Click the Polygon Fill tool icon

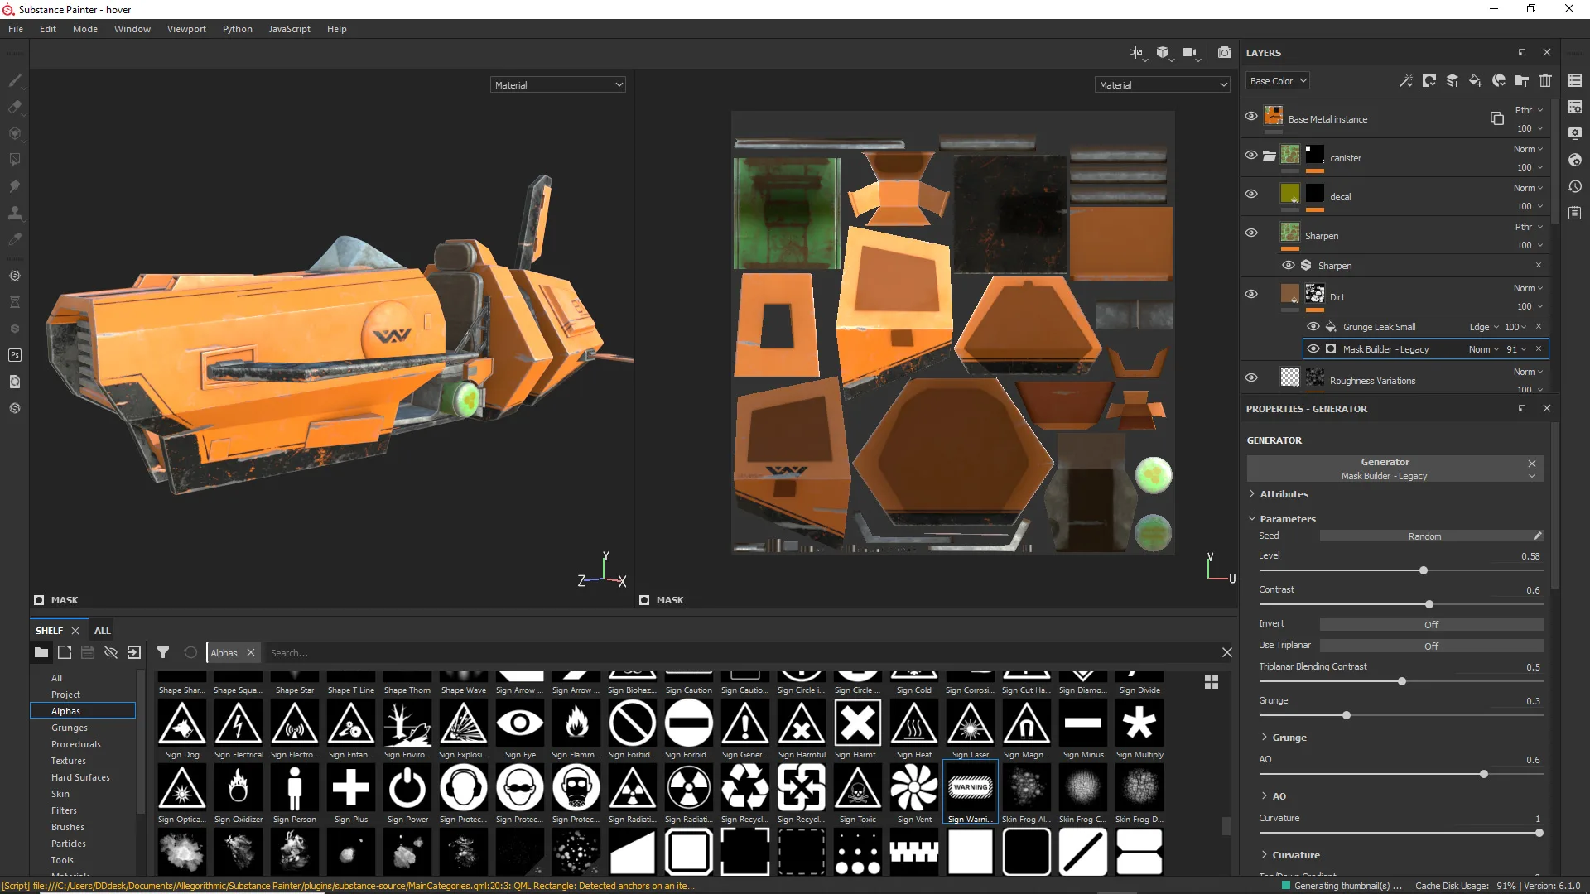pos(15,158)
